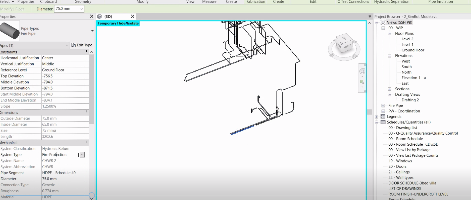Click the compass S direction on the ViewCube

332,55
